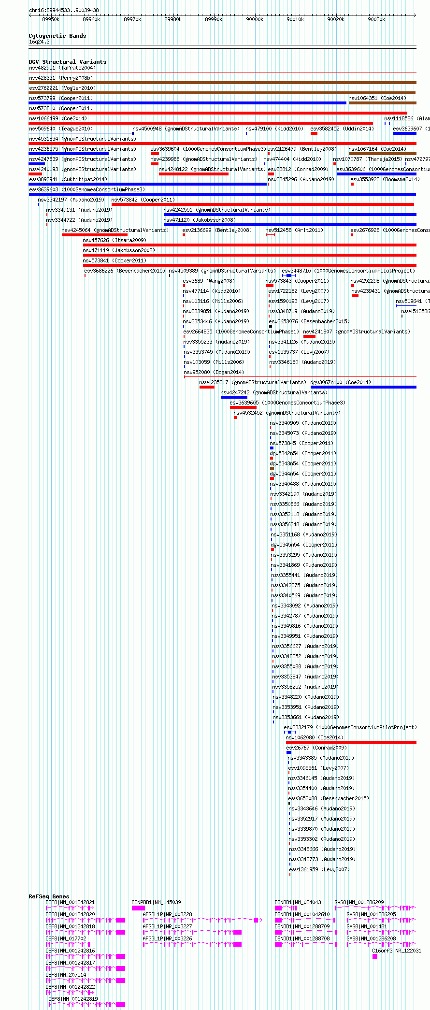
Task: Click the red bar under nsv573810 (Cooper2011)
Action: (x=218, y=113)
